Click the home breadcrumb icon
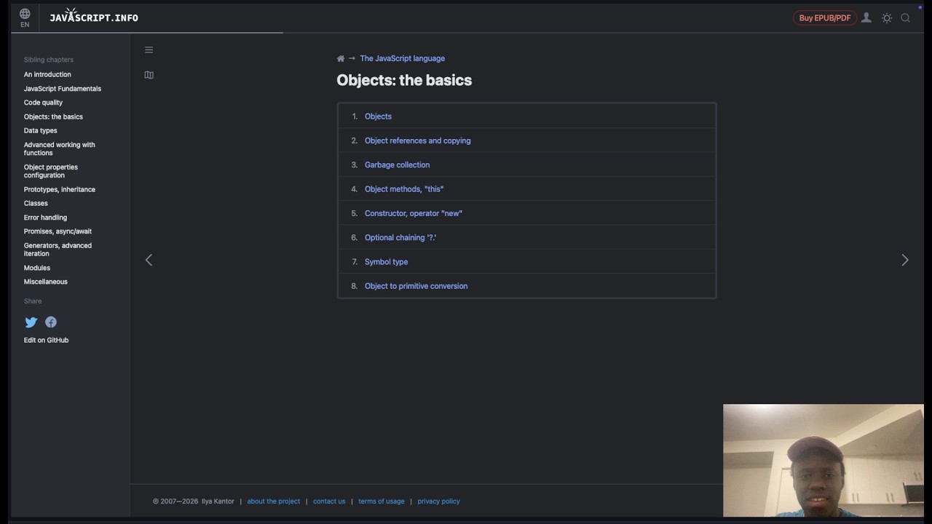The image size is (932, 524). pos(341,58)
